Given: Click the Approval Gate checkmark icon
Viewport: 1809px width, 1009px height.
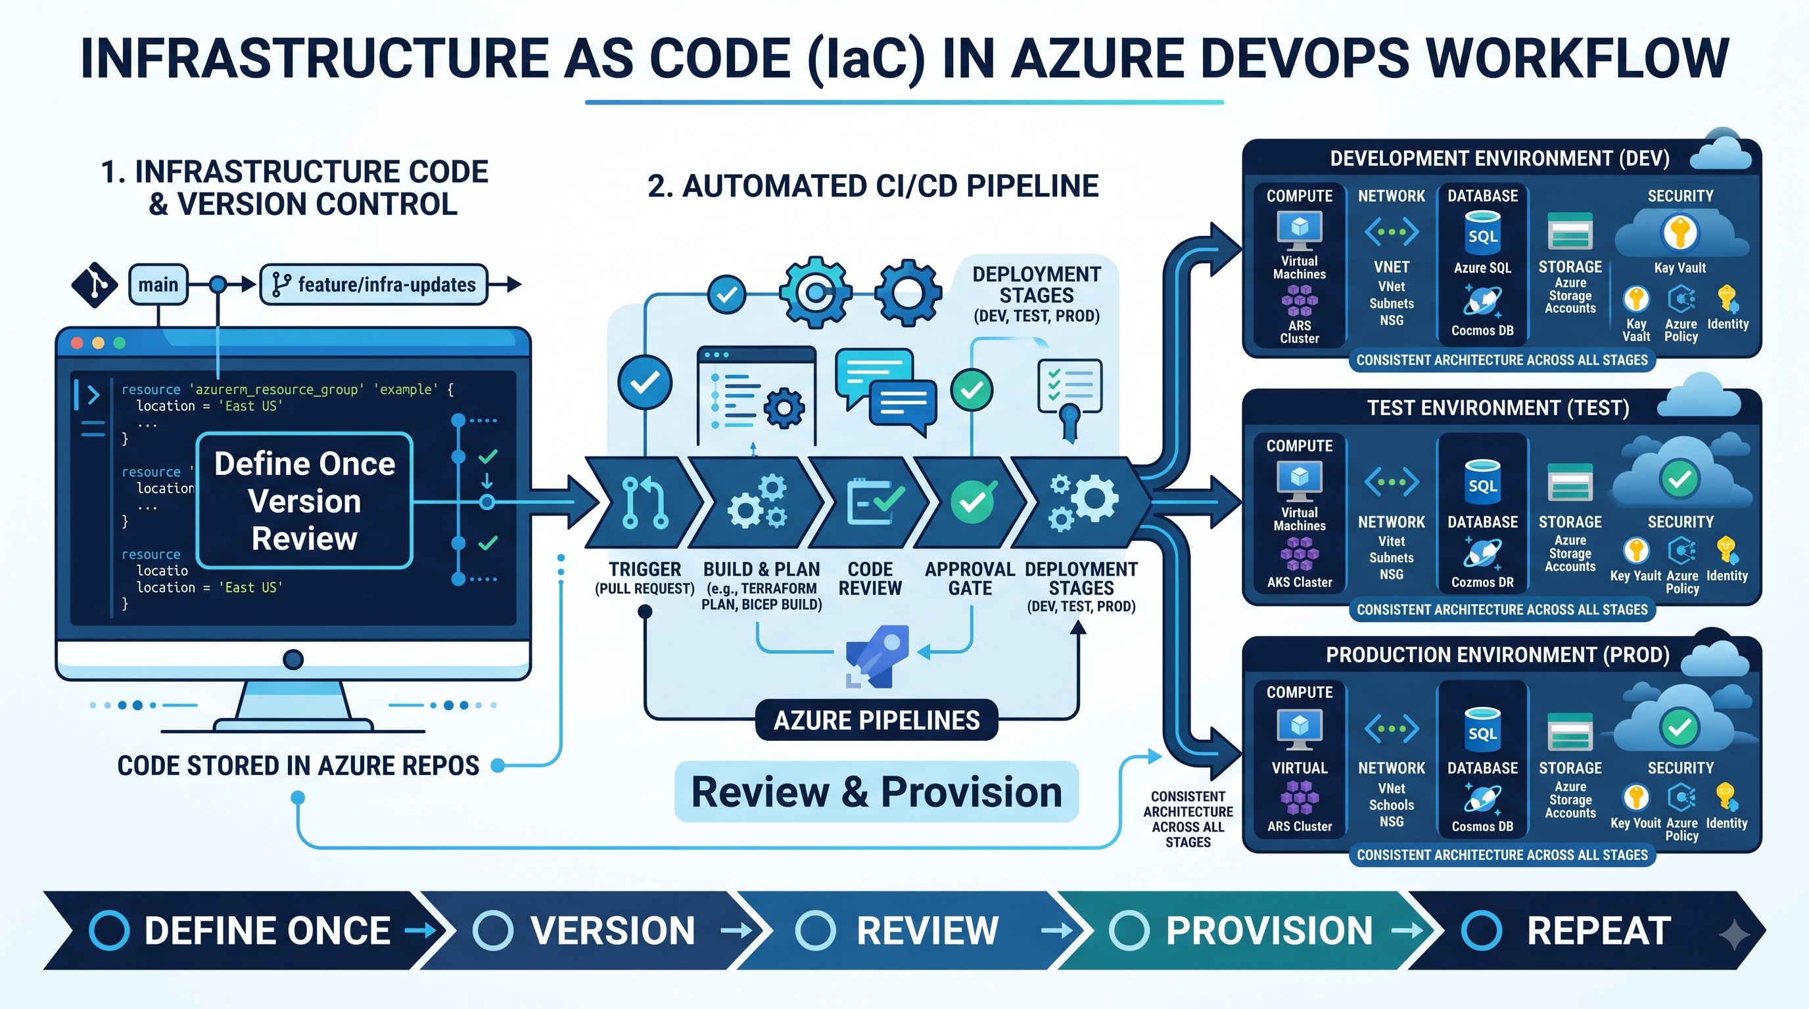Looking at the screenshot, I should tap(974, 501).
